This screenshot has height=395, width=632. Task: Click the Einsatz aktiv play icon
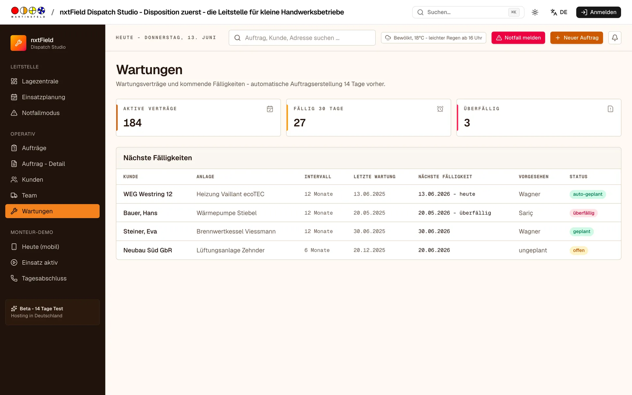click(14, 263)
